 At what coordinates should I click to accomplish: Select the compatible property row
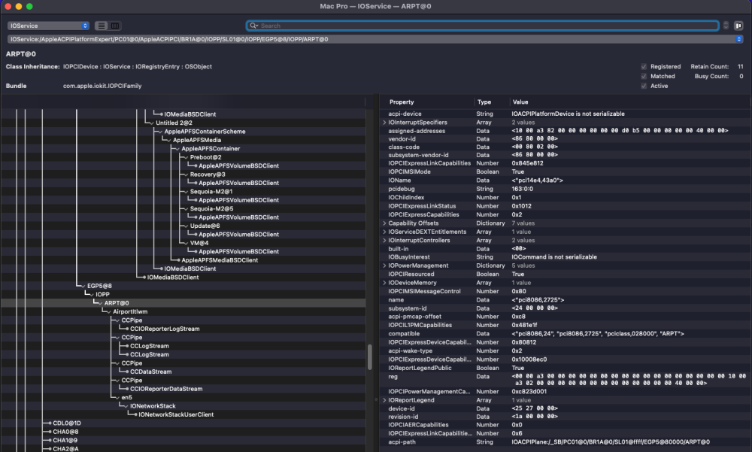click(566, 334)
